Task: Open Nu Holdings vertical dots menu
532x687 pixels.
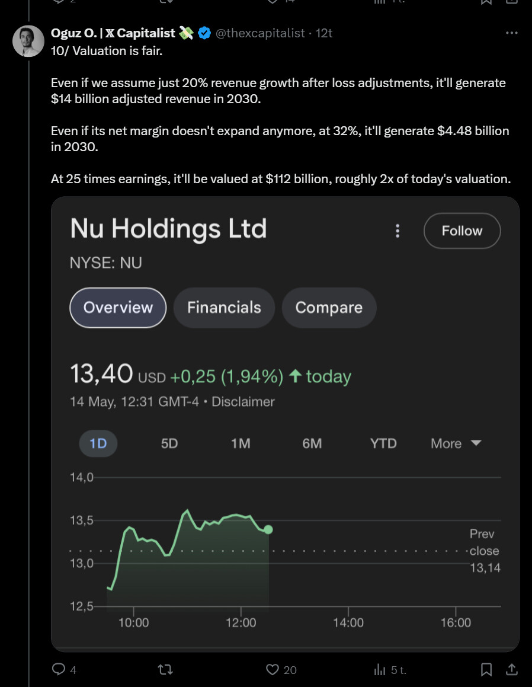Action: (x=398, y=231)
